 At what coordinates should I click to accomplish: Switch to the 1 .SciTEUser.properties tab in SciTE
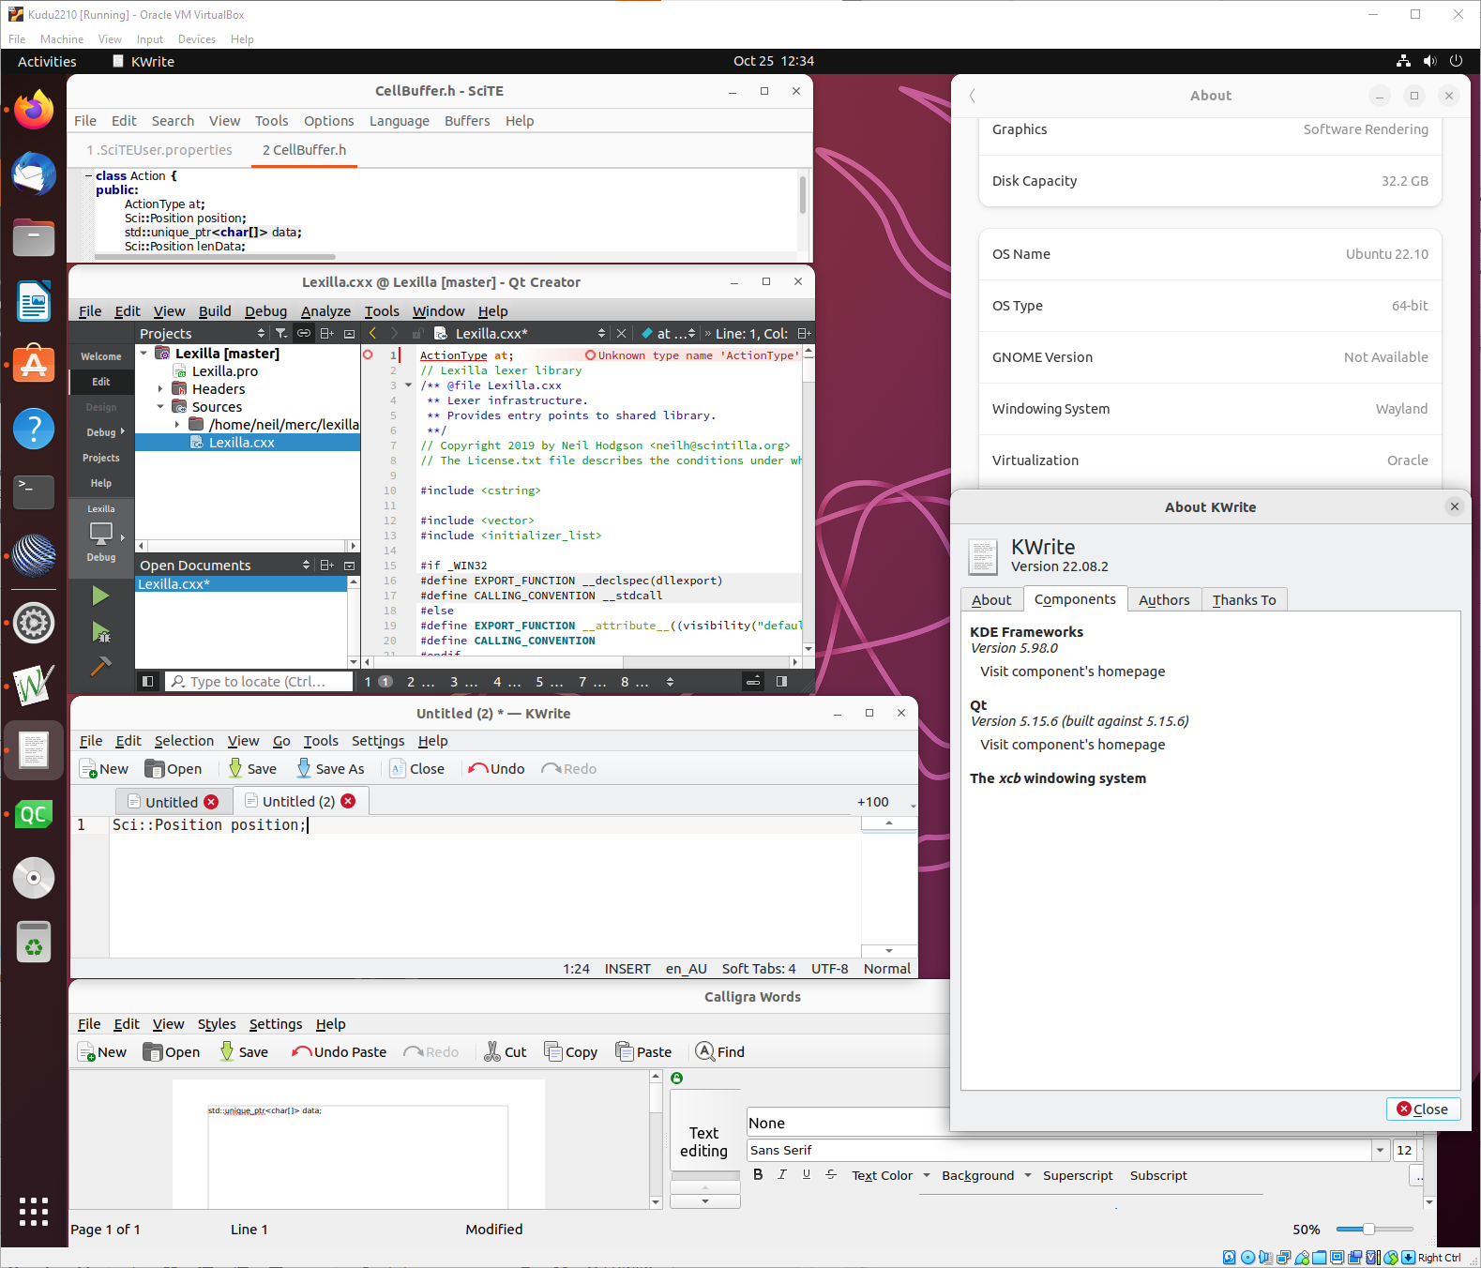[x=159, y=150]
